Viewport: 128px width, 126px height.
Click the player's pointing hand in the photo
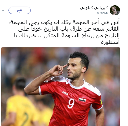pyautogui.click(x=58, y=71)
